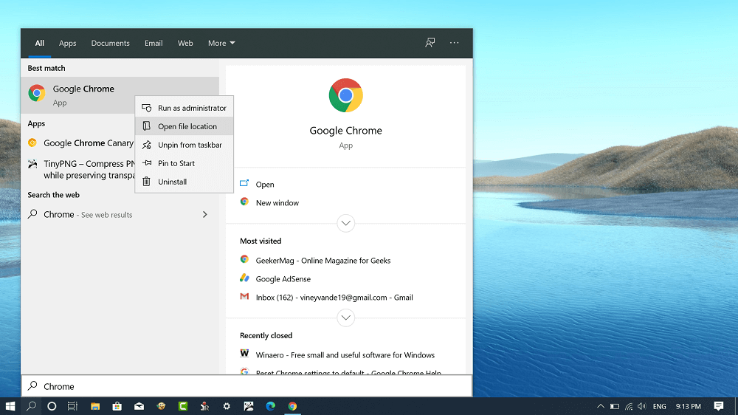Select the Email search tab

(x=154, y=43)
